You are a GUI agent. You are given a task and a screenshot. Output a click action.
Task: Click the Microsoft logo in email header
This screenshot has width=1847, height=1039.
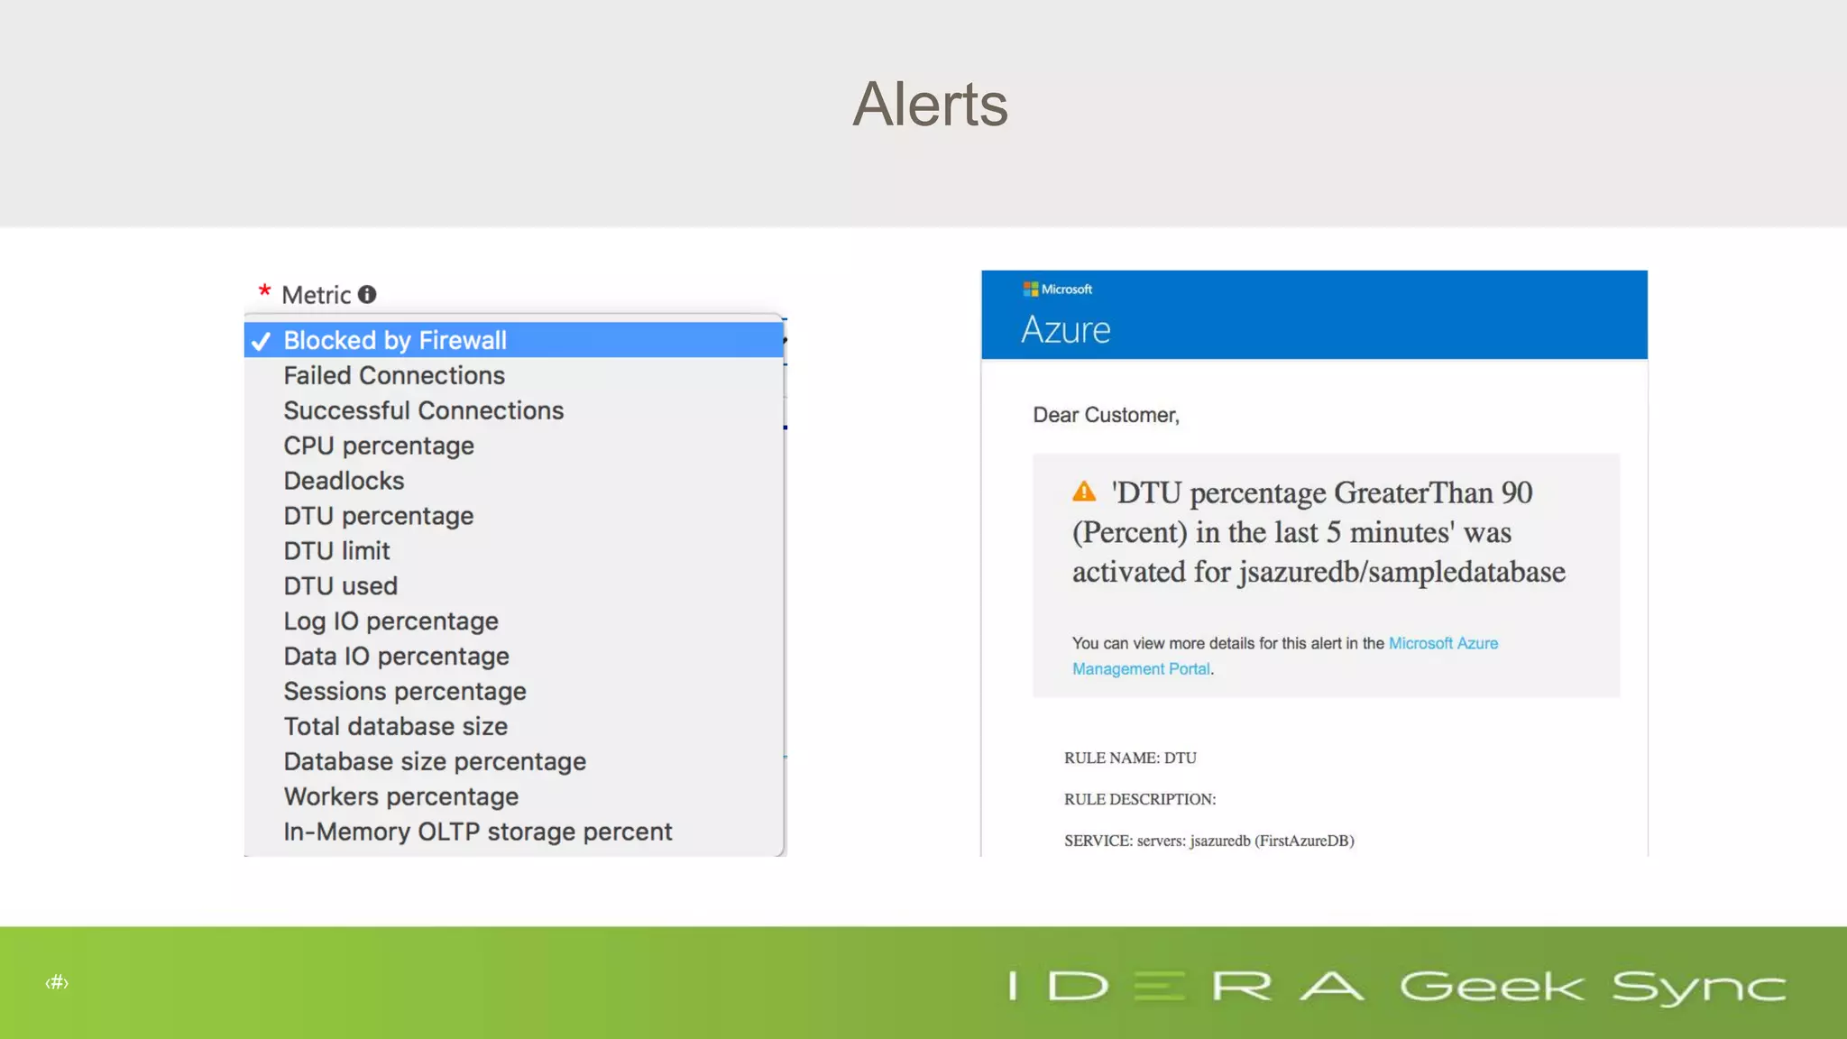tap(1057, 290)
